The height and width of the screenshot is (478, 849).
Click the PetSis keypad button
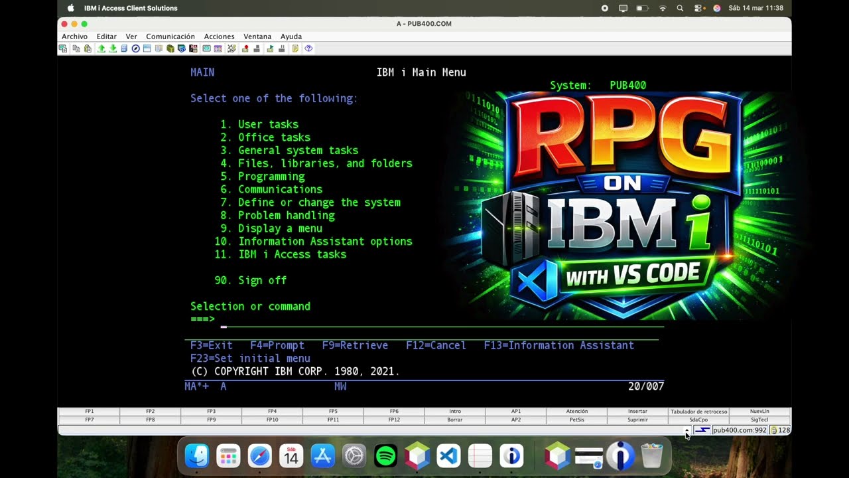coord(577,420)
